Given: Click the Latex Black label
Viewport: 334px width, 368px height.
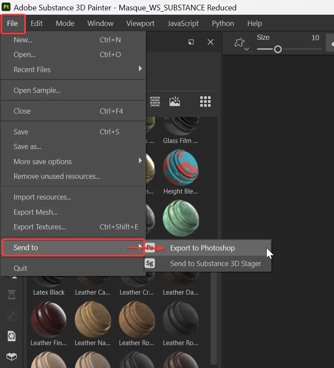Looking at the screenshot, I should (x=49, y=292).
